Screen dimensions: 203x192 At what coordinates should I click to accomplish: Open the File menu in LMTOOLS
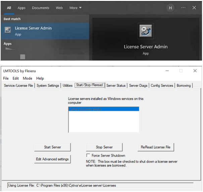click(6, 78)
